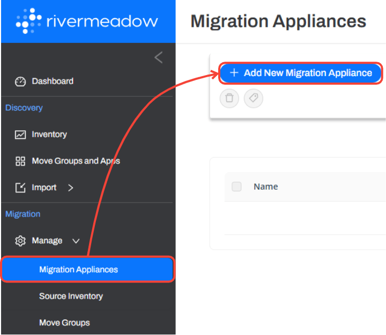Click the Inventory chart icon
Image resolution: width=386 pixels, height=335 pixels.
point(20,135)
